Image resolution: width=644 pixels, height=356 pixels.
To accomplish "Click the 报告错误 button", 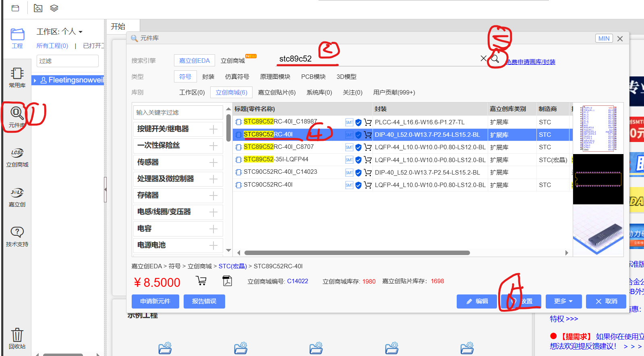I will point(204,301).
